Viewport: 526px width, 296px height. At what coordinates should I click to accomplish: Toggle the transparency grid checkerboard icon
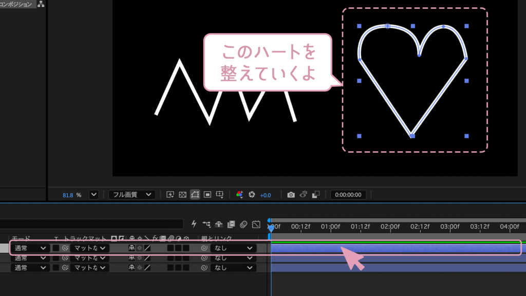coord(182,195)
